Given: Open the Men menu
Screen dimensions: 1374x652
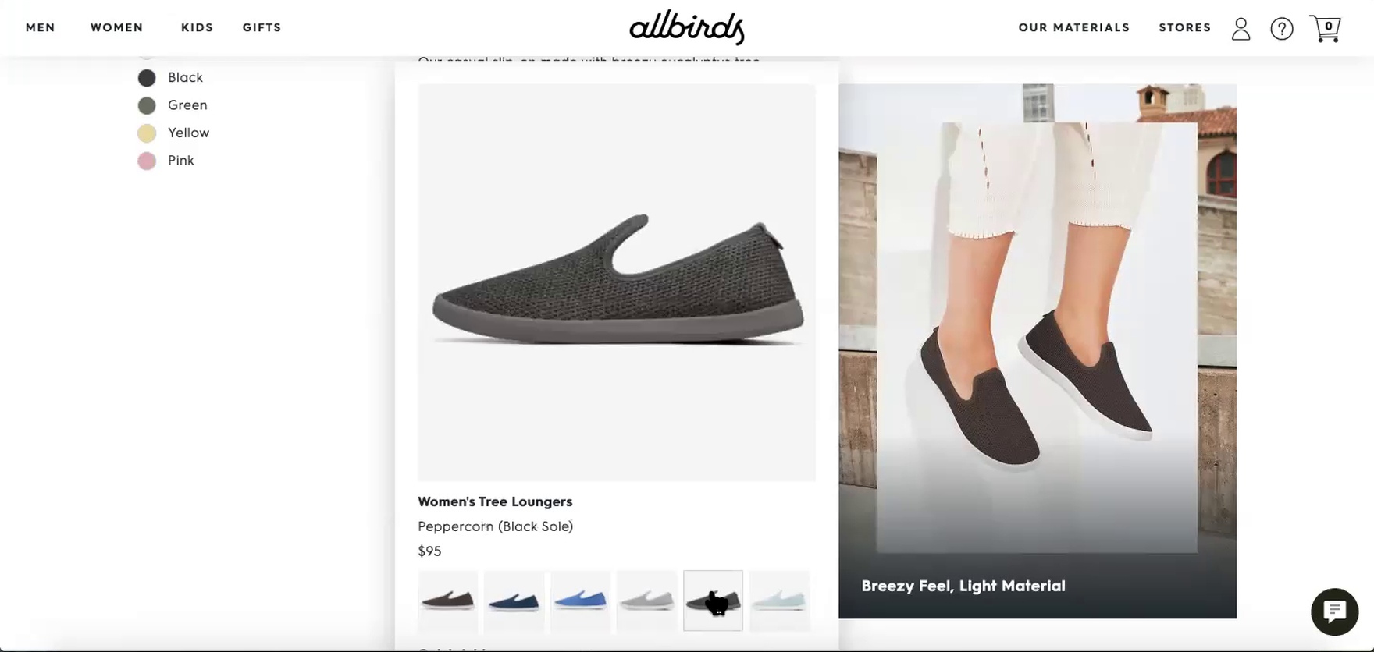Looking at the screenshot, I should [41, 27].
